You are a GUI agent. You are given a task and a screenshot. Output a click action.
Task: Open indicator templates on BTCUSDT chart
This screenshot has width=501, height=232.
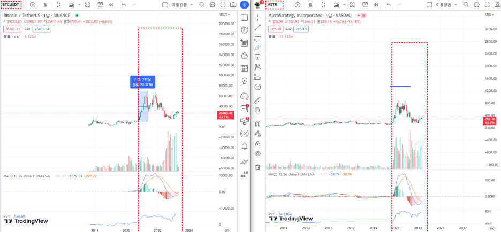(x=88, y=5)
